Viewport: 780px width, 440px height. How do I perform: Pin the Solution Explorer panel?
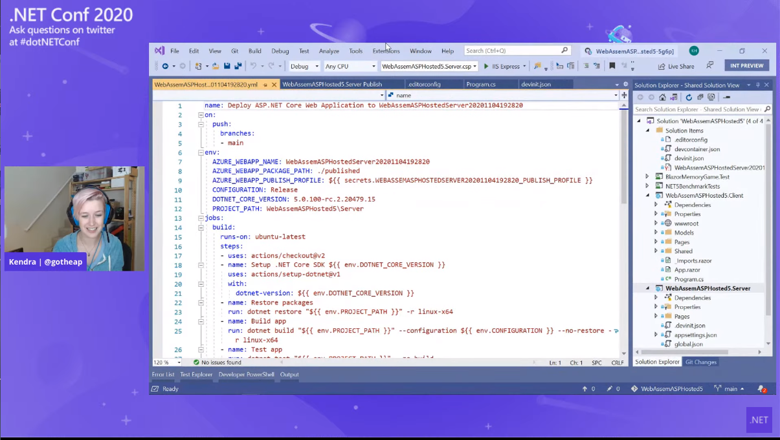coord(758,85)
